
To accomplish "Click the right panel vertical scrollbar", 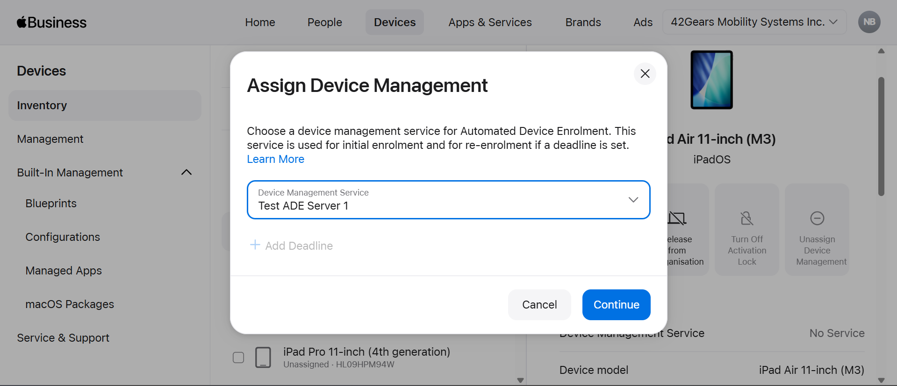I will [x=881, y=136].
